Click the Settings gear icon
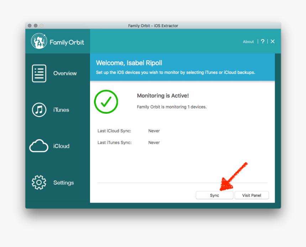The image size is (306, 247). coord(39,182)
